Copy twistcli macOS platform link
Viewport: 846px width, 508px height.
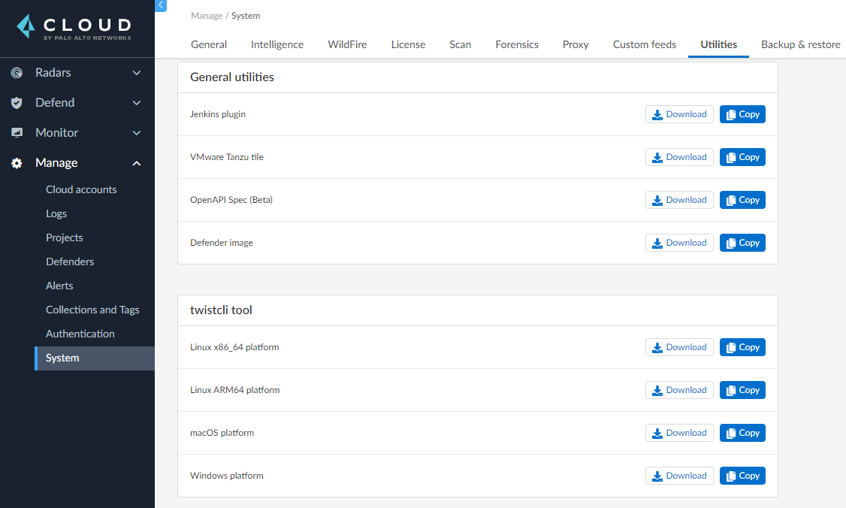point(742,433)
